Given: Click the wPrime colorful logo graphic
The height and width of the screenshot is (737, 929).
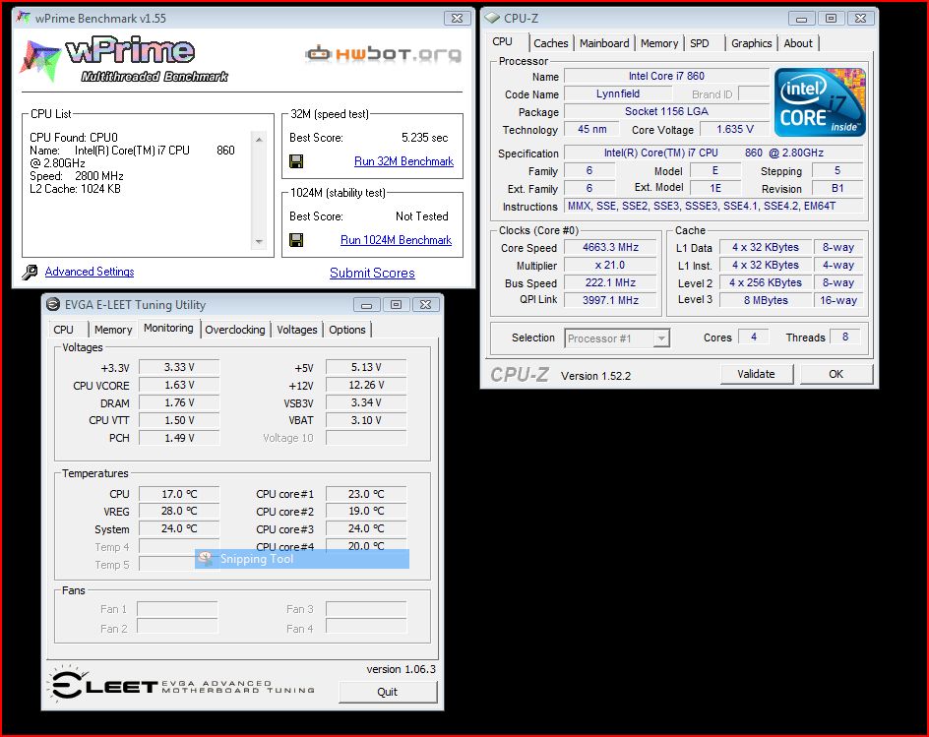Looking at the screenshot, I should 124,59.
